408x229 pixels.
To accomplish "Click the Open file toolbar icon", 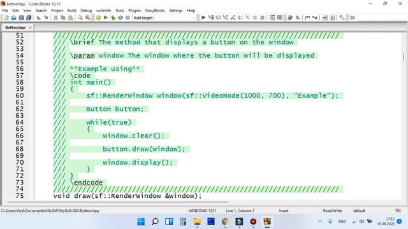I will pos(14,18).
